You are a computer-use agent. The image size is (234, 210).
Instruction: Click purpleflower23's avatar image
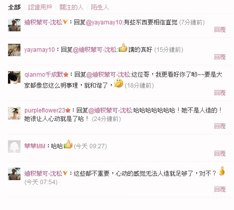(14, 113)
